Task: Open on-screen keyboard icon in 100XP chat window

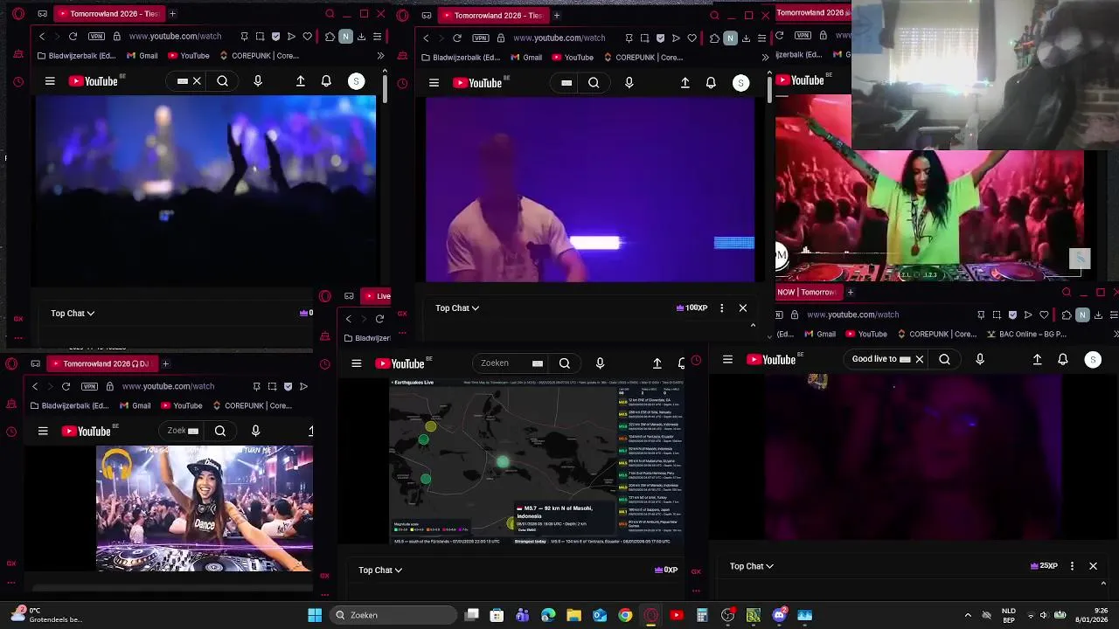Action: [566, 83]
